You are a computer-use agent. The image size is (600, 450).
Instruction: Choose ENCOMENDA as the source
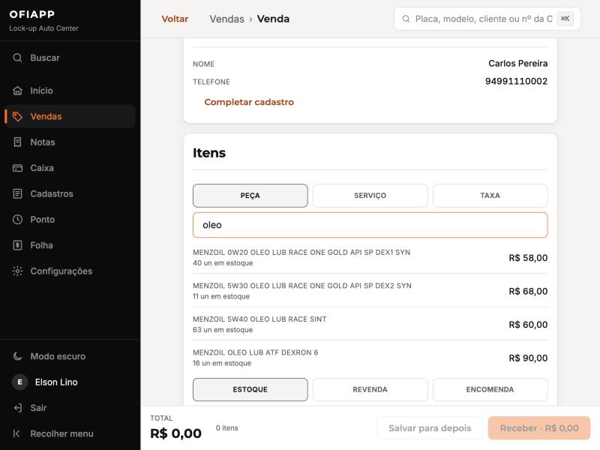pyautogui.click(x=490, y=389)
